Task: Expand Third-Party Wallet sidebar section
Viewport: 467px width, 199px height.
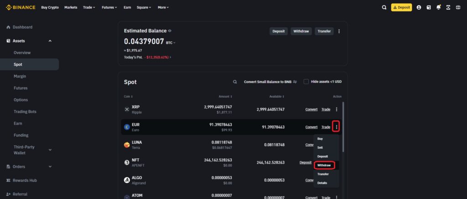Action: (x=50, y=150)
